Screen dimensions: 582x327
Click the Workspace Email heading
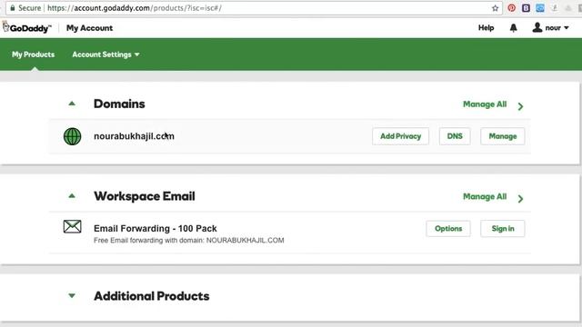(x=145, y=196)
